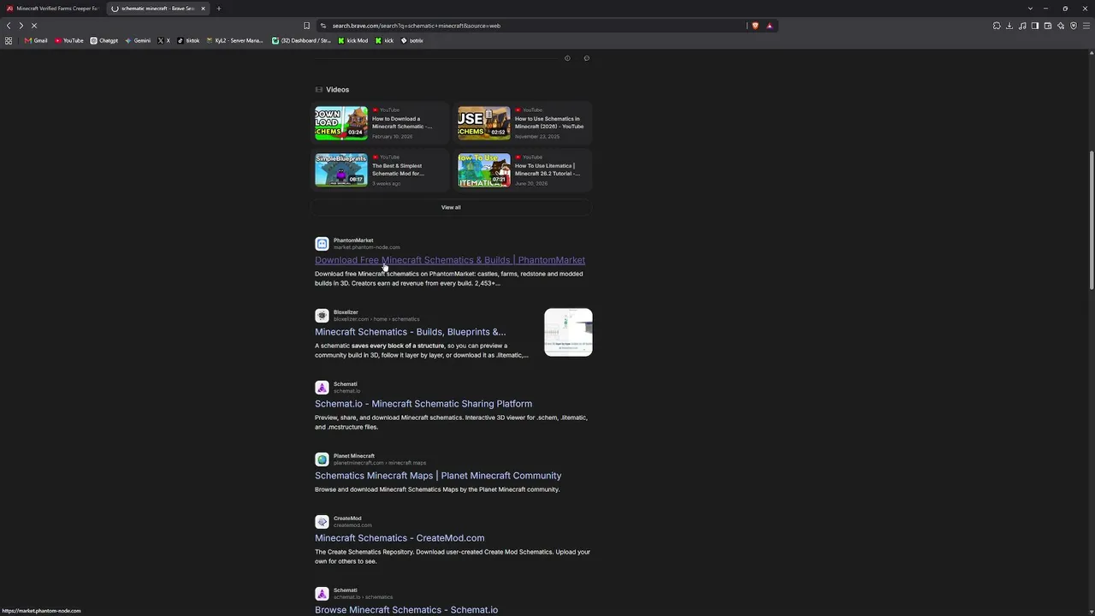The image size is (1095, 616).
Task: Click View all under the Videos section
Action: (451, 207)
